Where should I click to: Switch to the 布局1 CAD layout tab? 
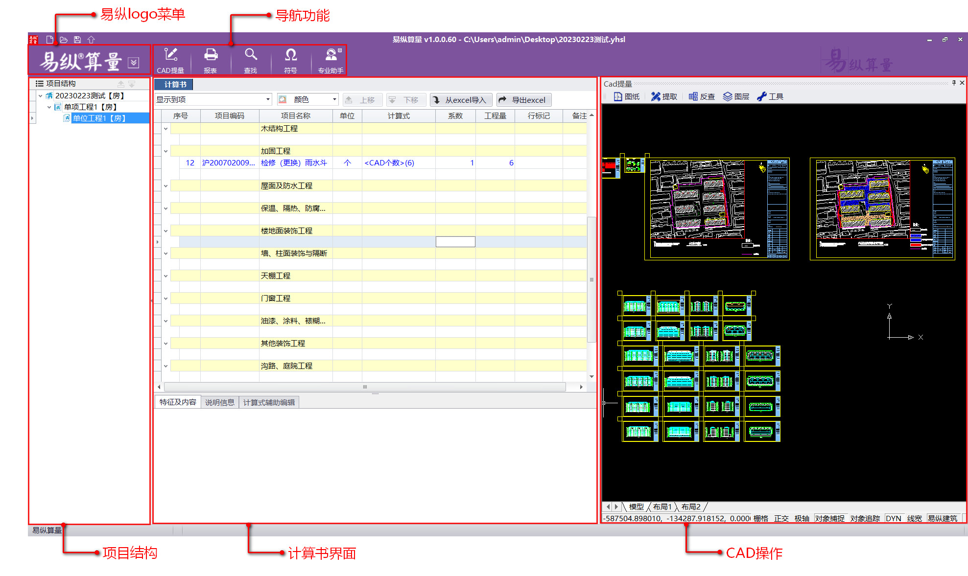pyautogui.click(x=662, y=507)
